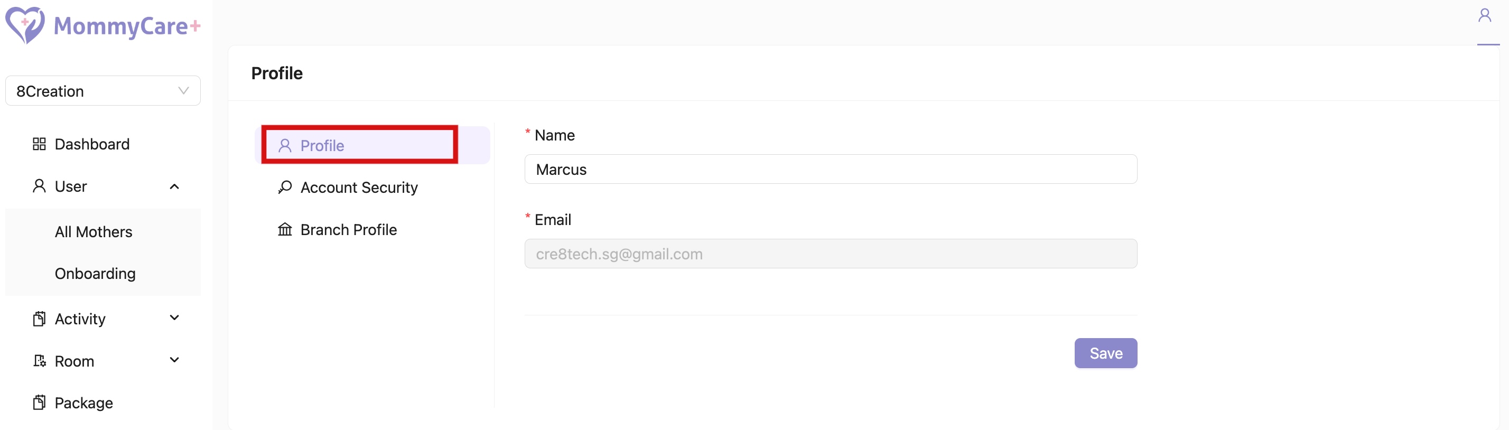Click inside the Name input field
Screen dimensions: 1509x430
point(831,169)
